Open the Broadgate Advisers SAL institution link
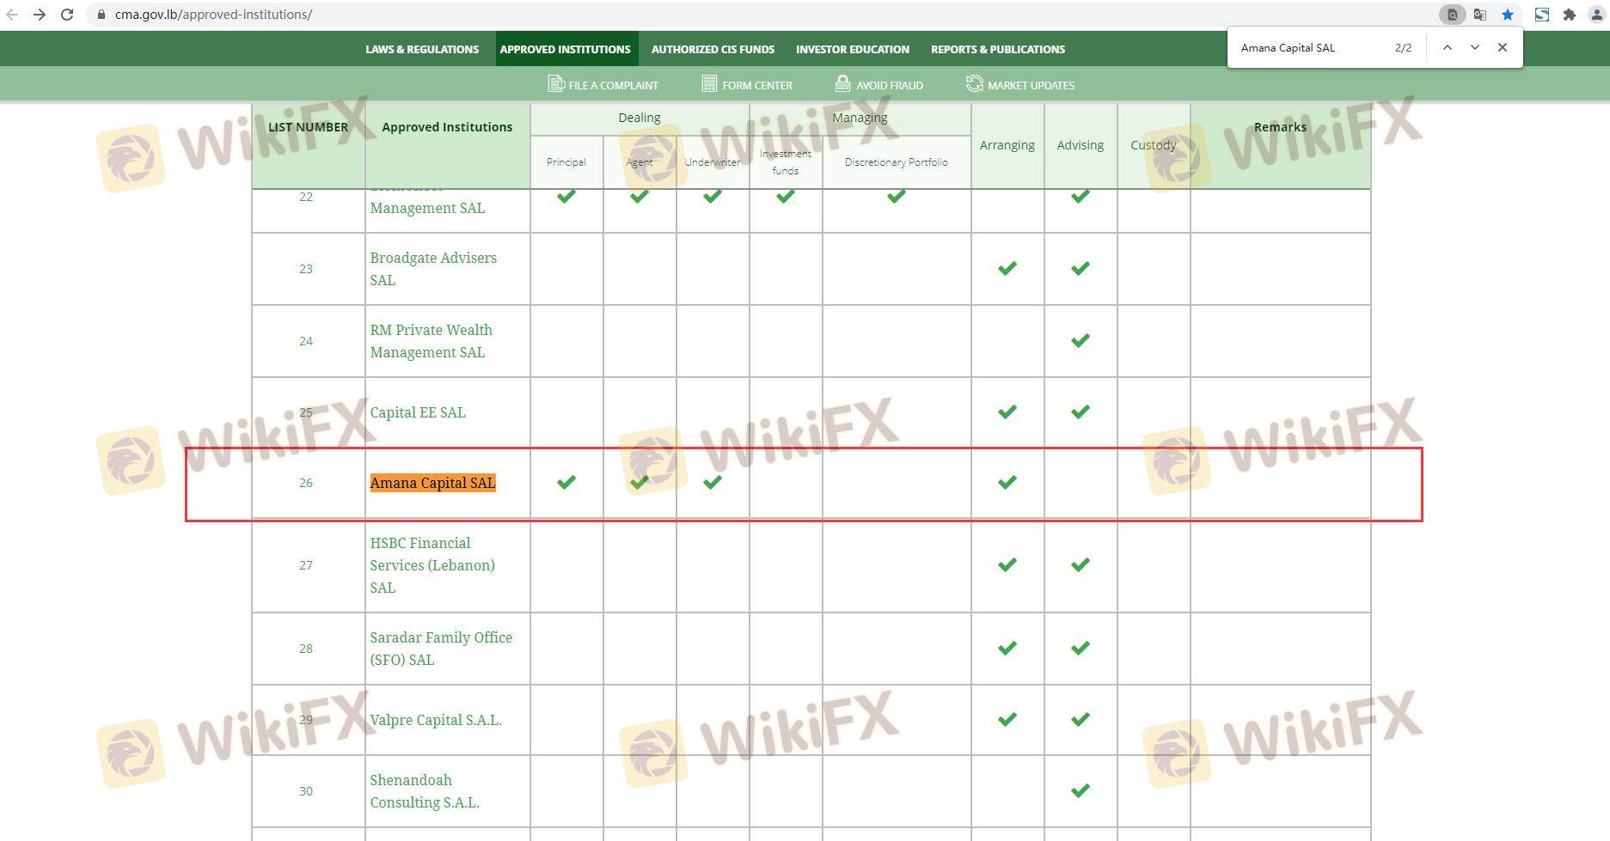Screen dimensions: 1610x841 (x=433, y=269)
